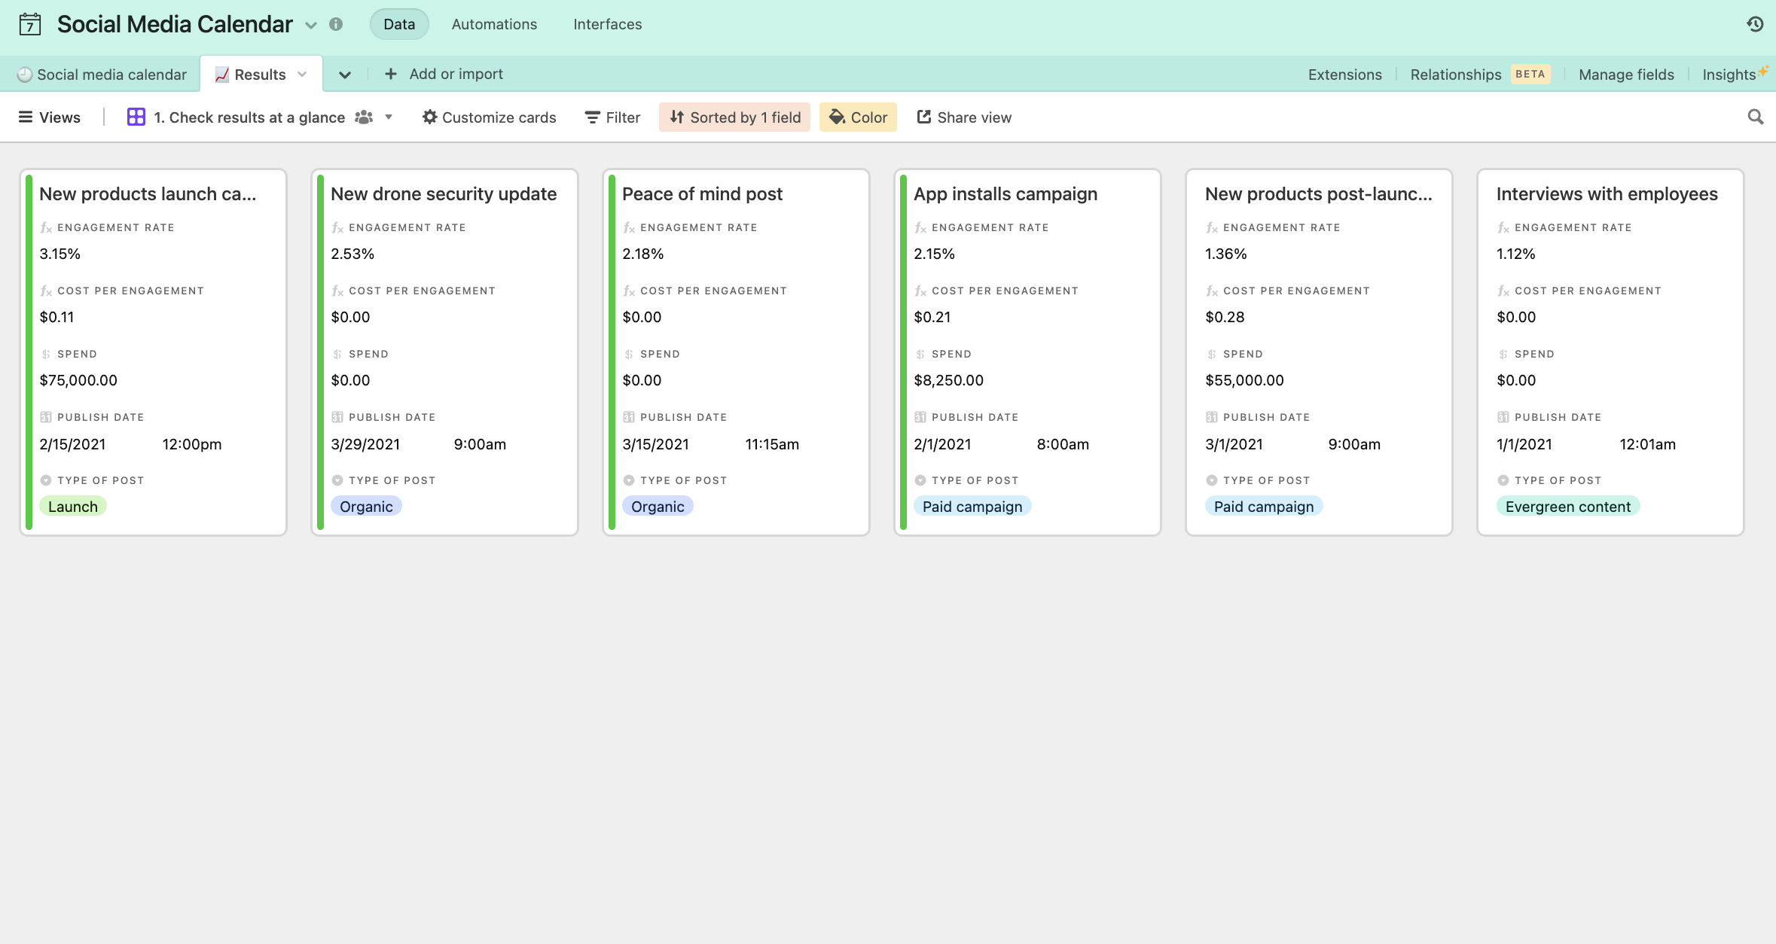
Task: Click the search magnifier icon
Action: [1755, 117]
